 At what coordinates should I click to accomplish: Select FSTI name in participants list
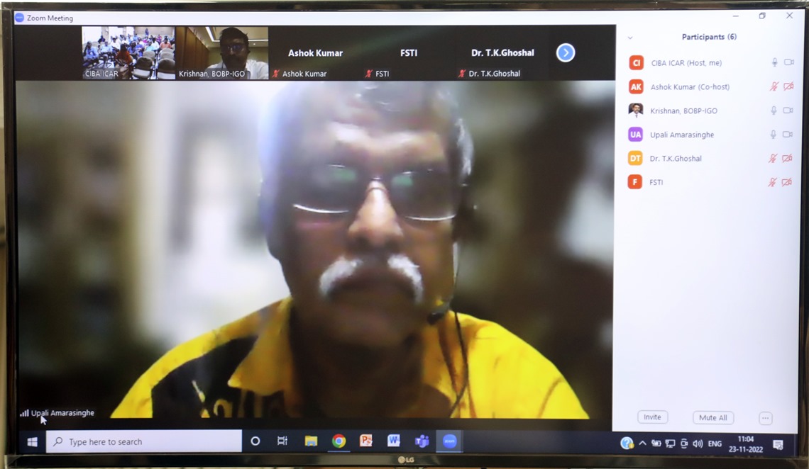click(656, 182)
